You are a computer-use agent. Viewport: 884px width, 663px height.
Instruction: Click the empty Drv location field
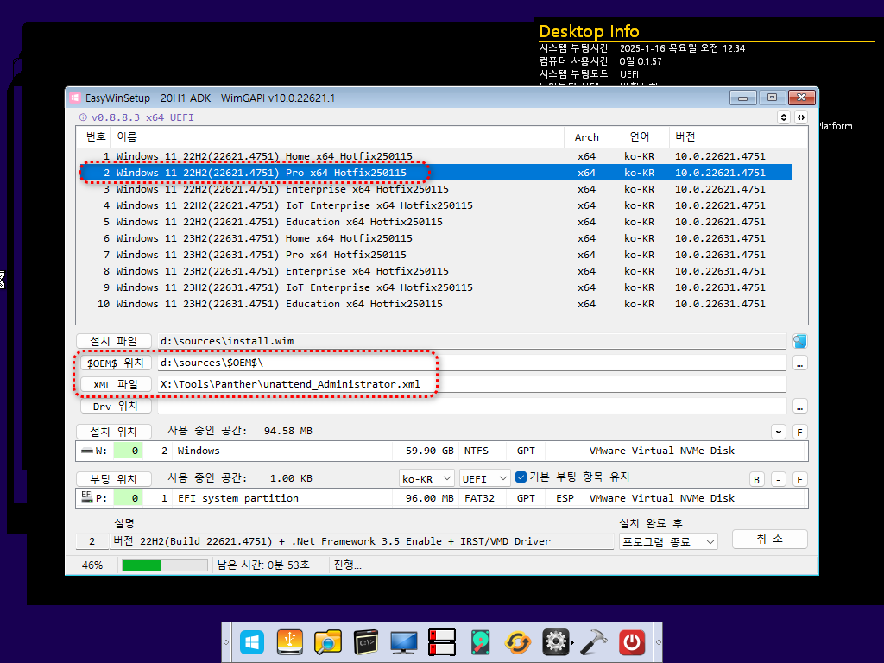pyautogui.click(x=472, y=406)
